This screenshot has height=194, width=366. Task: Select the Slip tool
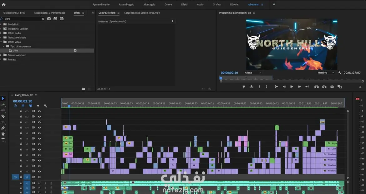pos(3,122)
